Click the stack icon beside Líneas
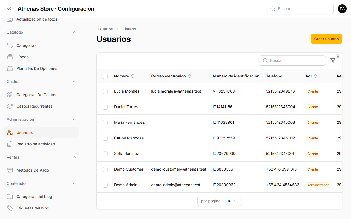Image resolution: width=351 pixels, height=219 pixels. [x=10, y=57]
